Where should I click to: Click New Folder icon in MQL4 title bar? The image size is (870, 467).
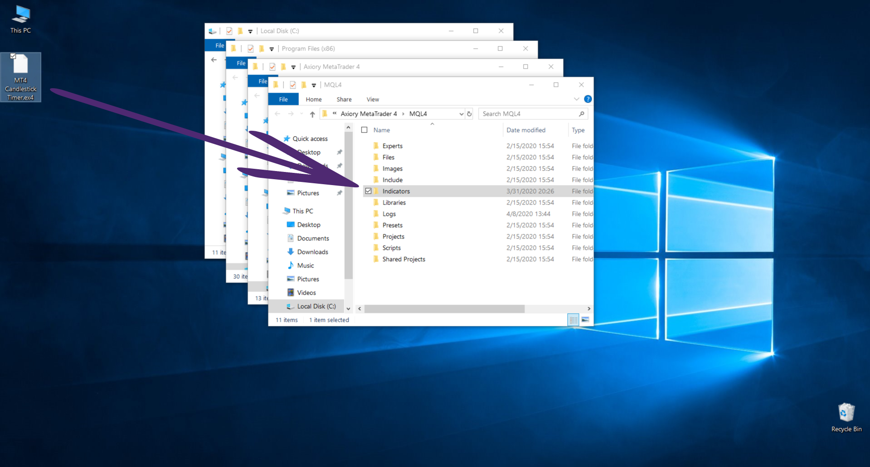point(303,85)
